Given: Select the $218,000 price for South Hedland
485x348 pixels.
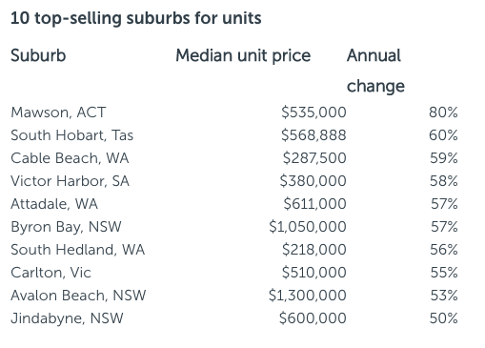Looking at the screenshot, I should [x=314, y=250].
